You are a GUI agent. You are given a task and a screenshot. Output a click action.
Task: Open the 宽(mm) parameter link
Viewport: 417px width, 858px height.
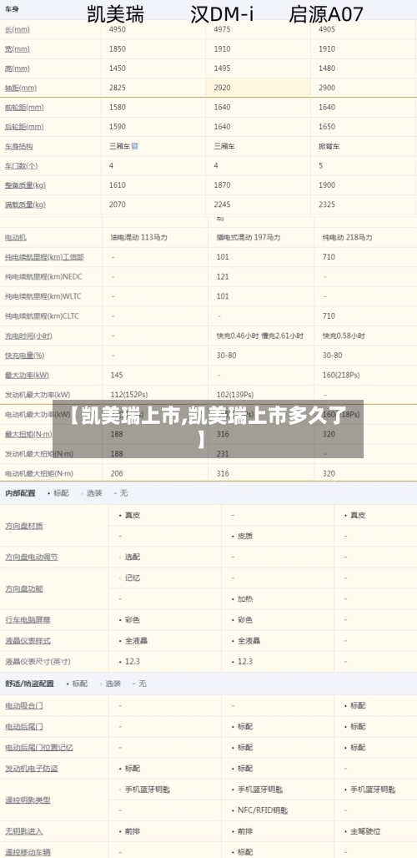(x=18, y=48)
